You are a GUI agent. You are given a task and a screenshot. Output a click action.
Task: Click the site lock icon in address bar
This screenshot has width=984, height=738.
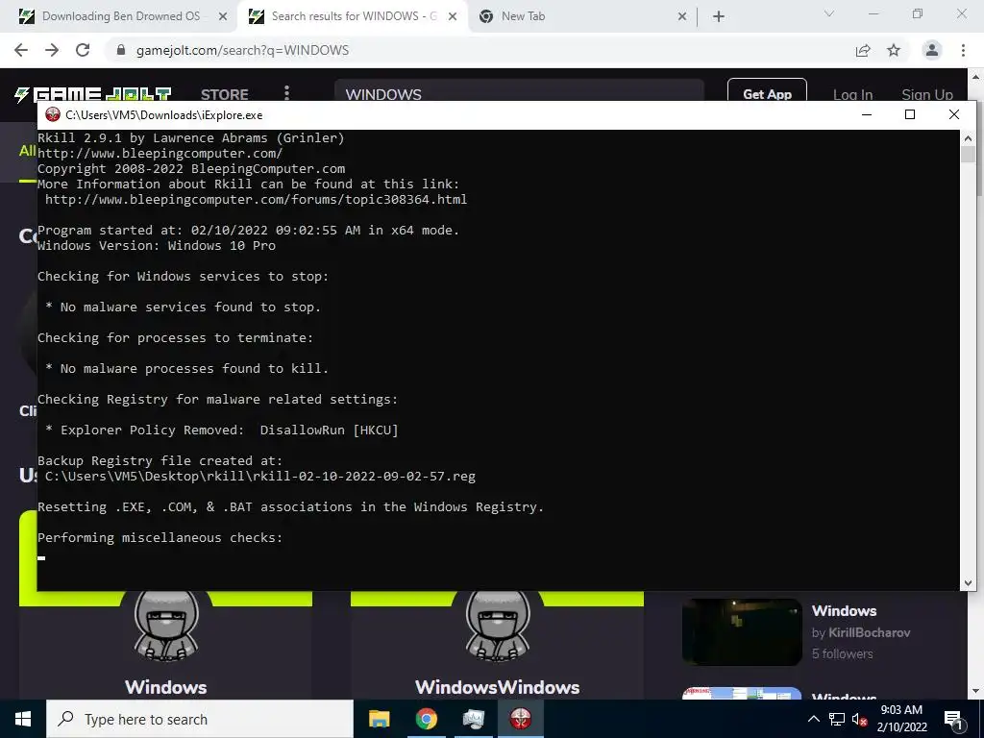tap(121, 50)
